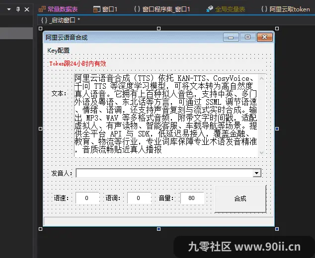
Task: Click the side panel's dropdown arrow
Action: (x=9, y=9)
